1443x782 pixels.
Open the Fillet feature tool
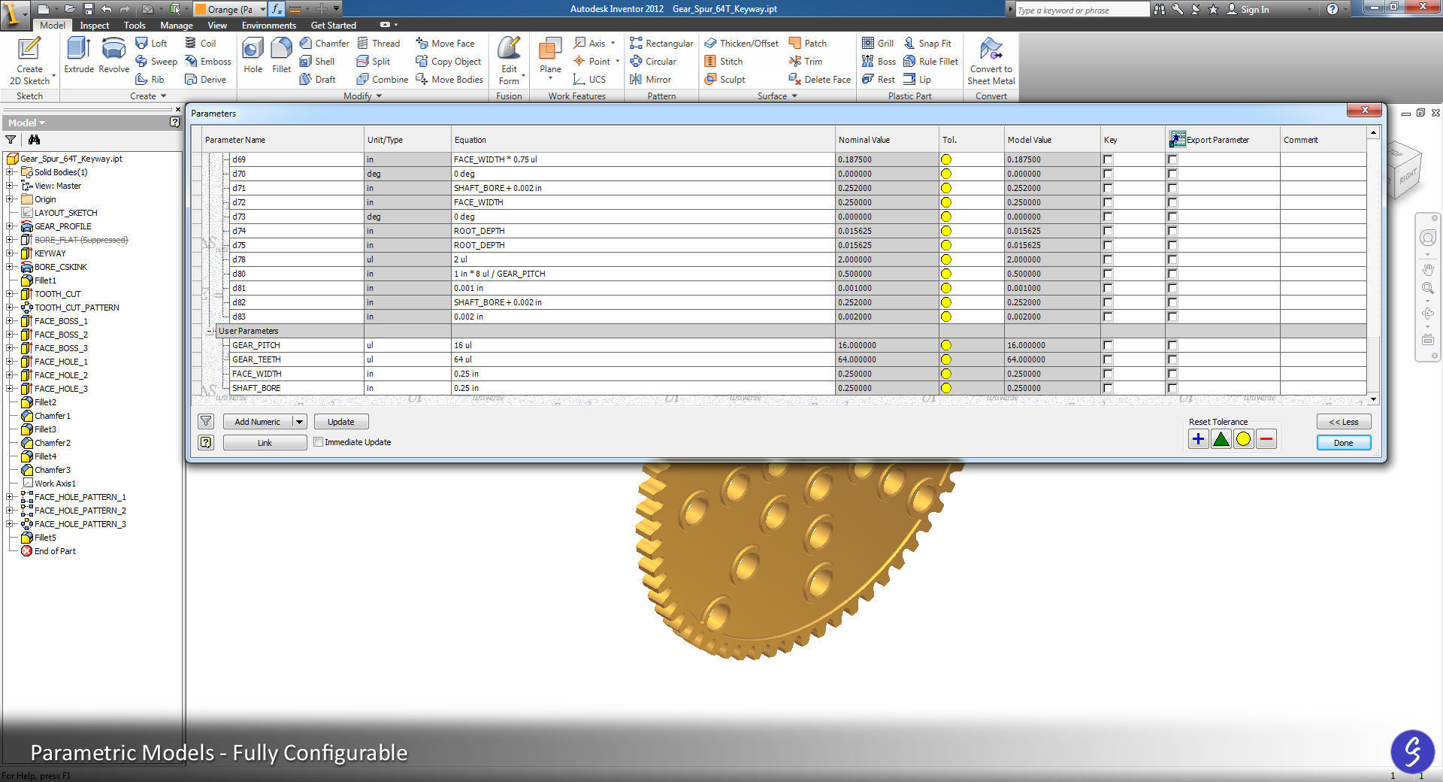pos(281,56)
